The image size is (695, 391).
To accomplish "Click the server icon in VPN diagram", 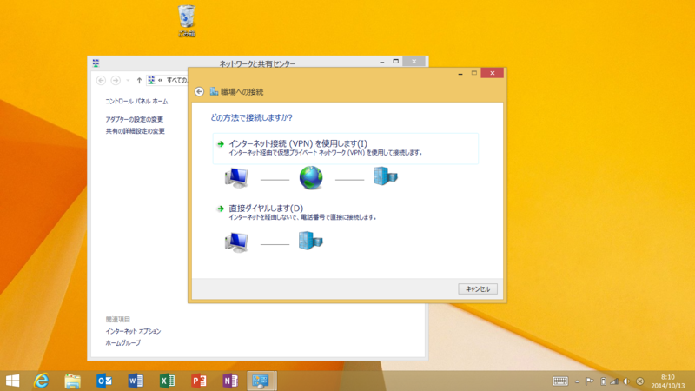I will point(385,176).
